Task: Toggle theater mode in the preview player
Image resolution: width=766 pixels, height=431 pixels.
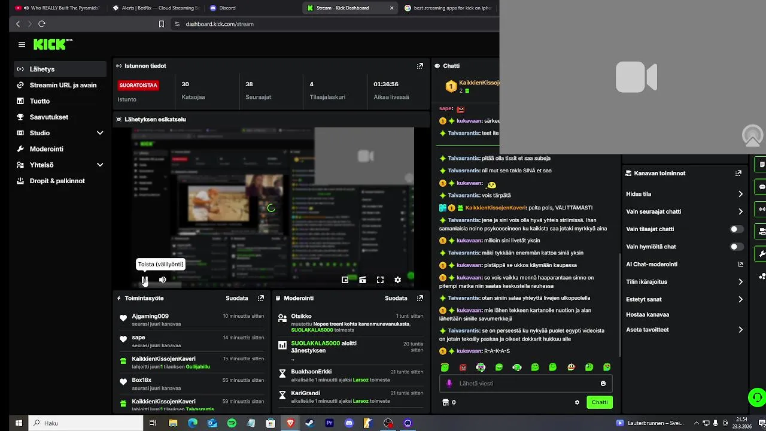Action: pyautogui.click(x=363, y=280)
